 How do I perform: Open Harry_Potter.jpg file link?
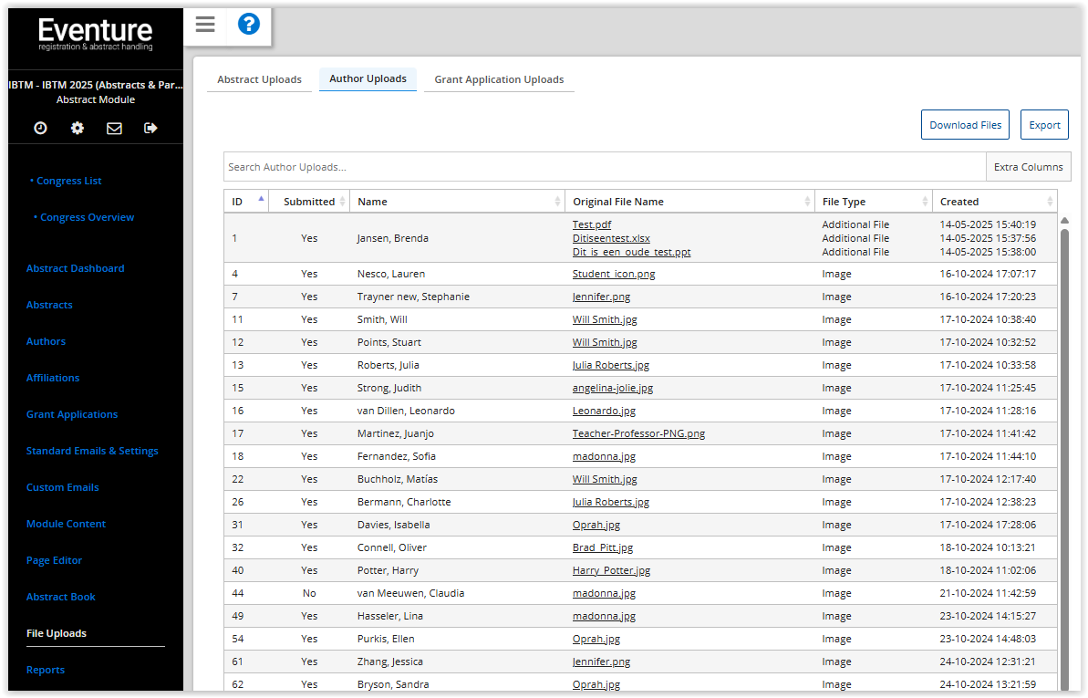(x=611, y=570)
